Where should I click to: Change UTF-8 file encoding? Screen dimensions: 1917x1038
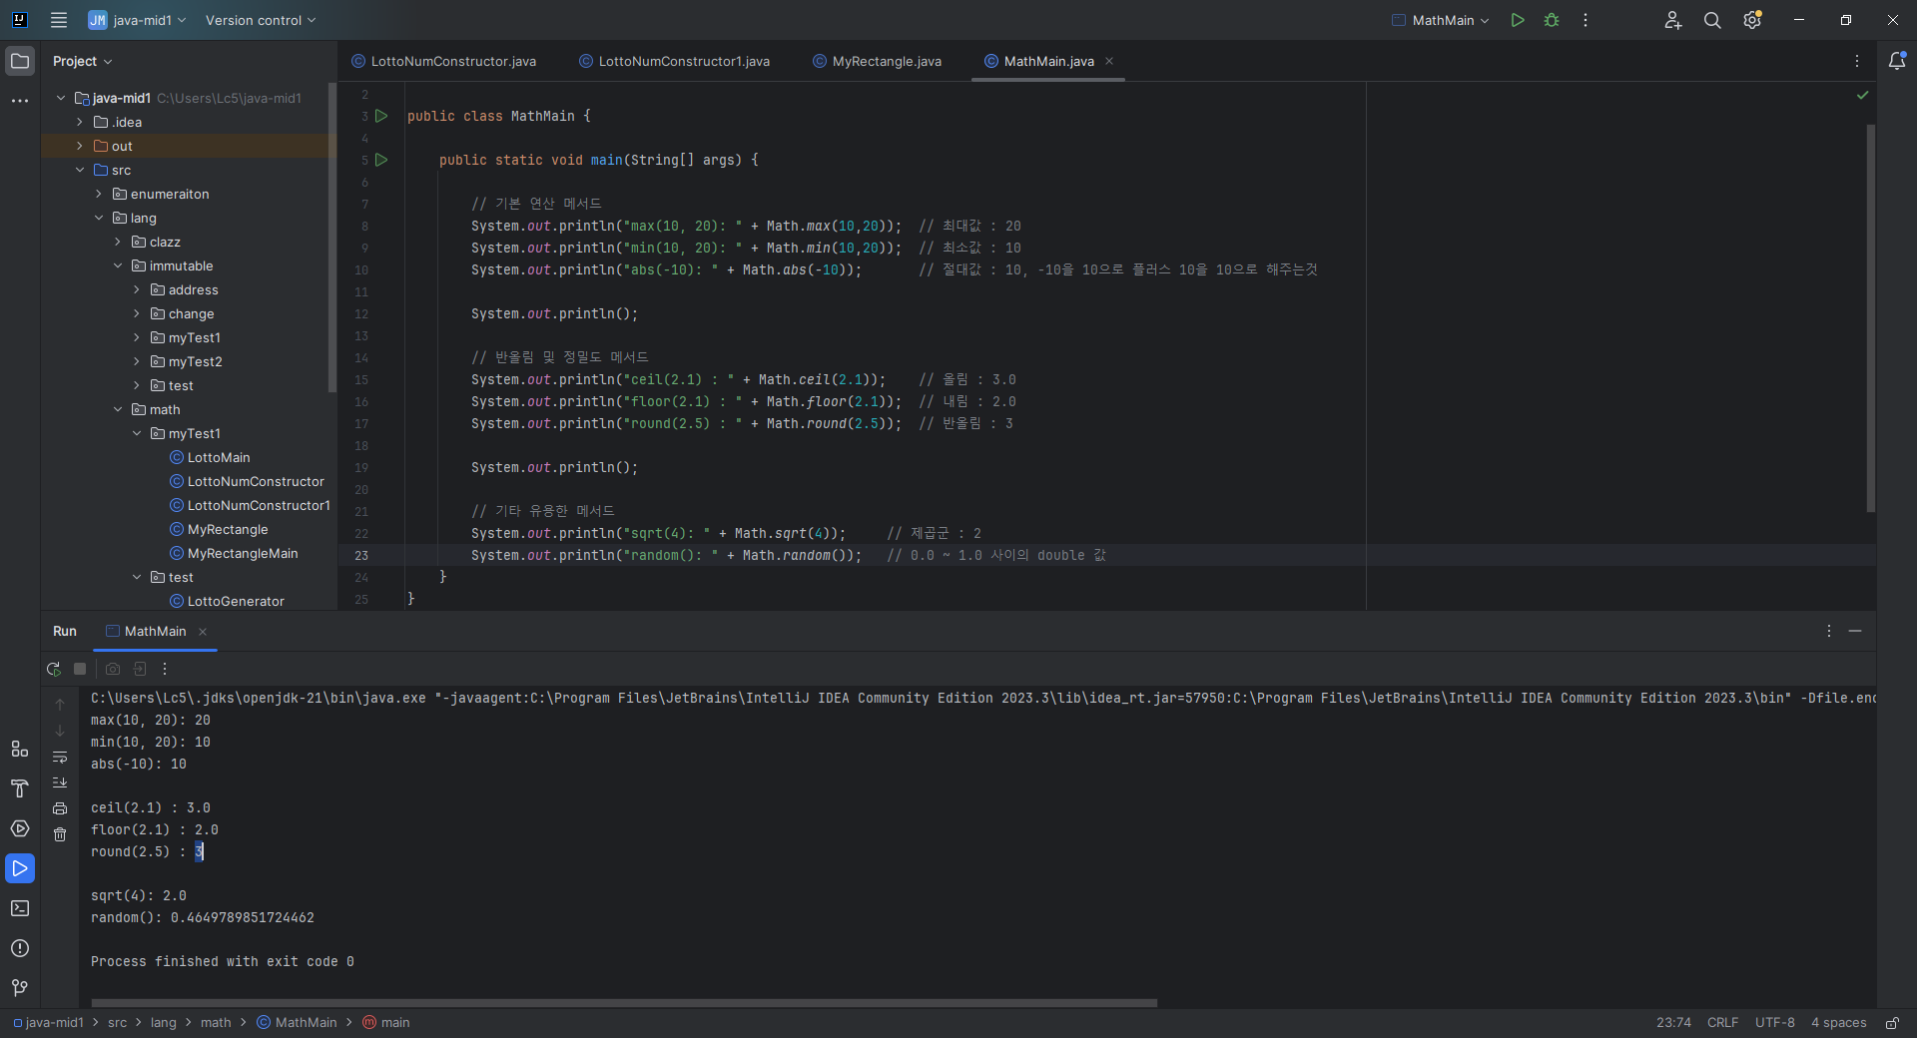point(1775,1022)
